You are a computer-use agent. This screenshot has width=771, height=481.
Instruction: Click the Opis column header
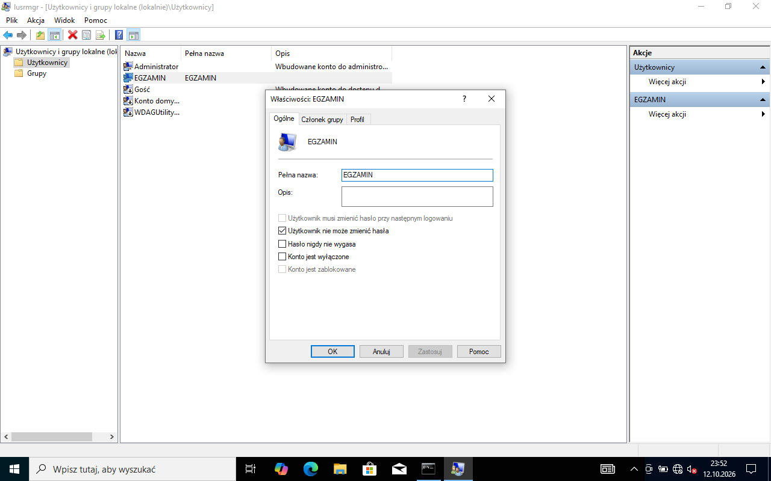331,54
